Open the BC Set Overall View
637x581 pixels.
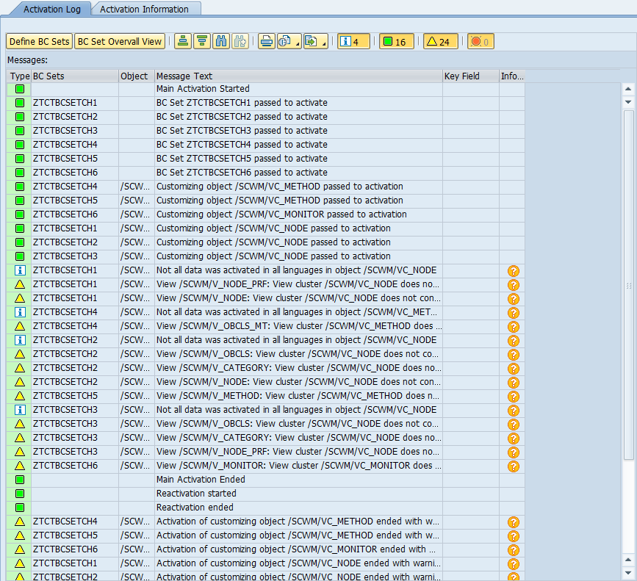[x=120, y=42]
